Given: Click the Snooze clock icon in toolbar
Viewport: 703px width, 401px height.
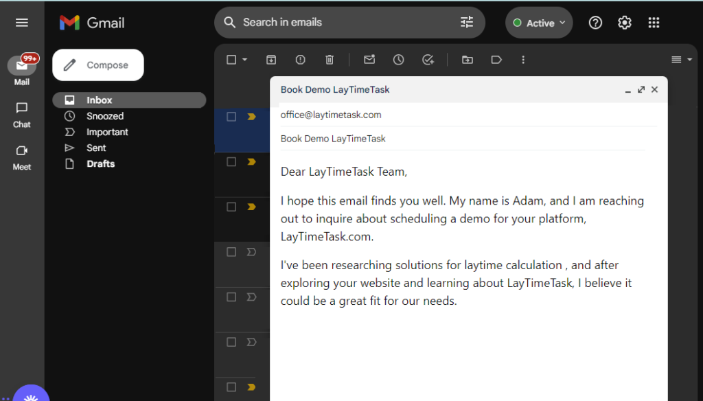Looking at the screenshot, I should pos(398,60).
